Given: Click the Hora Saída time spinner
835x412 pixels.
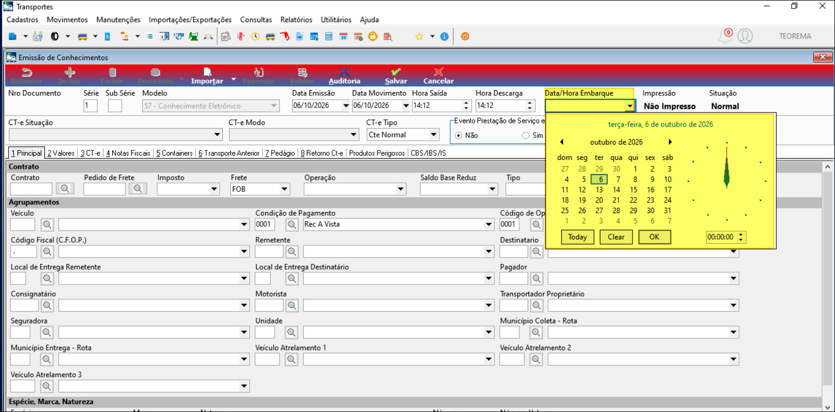Looking at the screenshot, I should pos(466,106).
